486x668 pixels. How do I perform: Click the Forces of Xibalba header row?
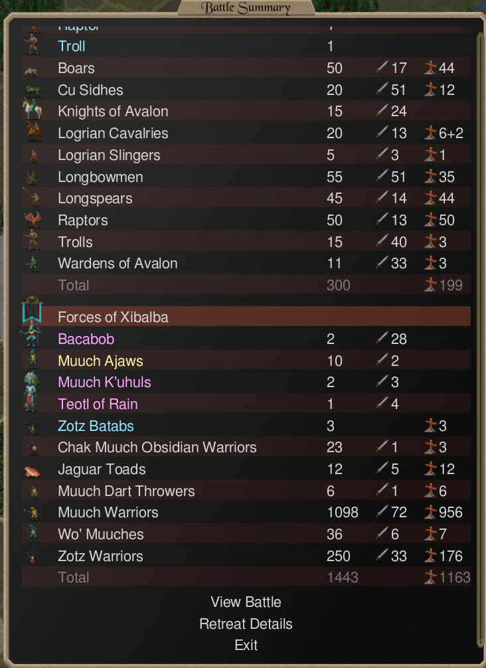(x=246, y=317)
